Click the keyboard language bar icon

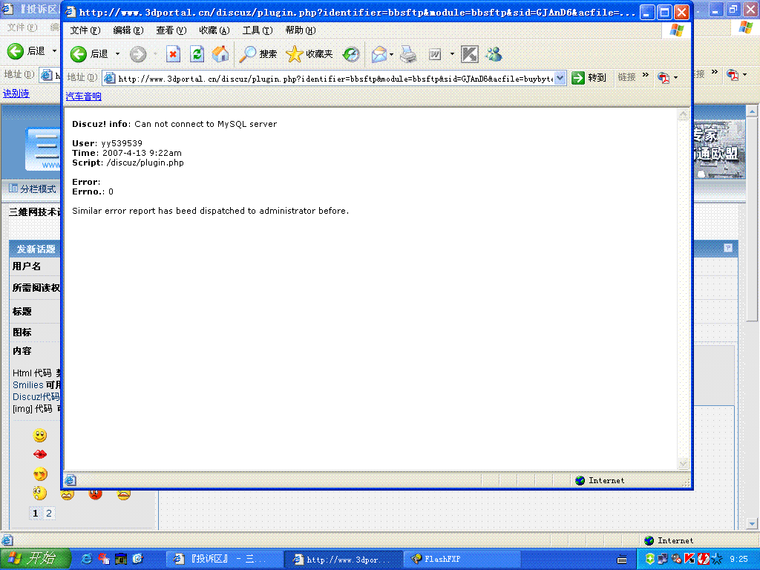[x=622, y=560]
